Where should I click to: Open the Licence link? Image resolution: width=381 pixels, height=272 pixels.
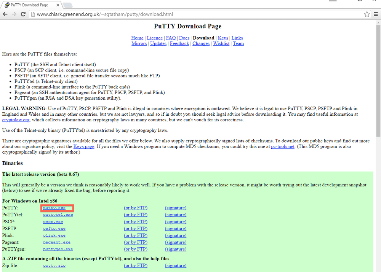point(155,38)
